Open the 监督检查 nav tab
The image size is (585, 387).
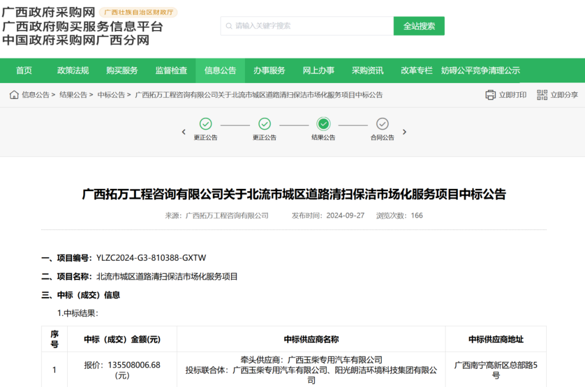(x=171, y=71)
